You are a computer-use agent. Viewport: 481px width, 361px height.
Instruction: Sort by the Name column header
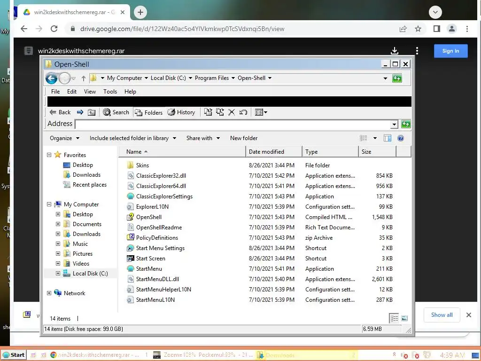click(183, 152)
